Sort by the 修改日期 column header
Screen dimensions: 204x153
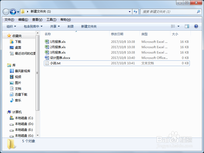(117, 34)
